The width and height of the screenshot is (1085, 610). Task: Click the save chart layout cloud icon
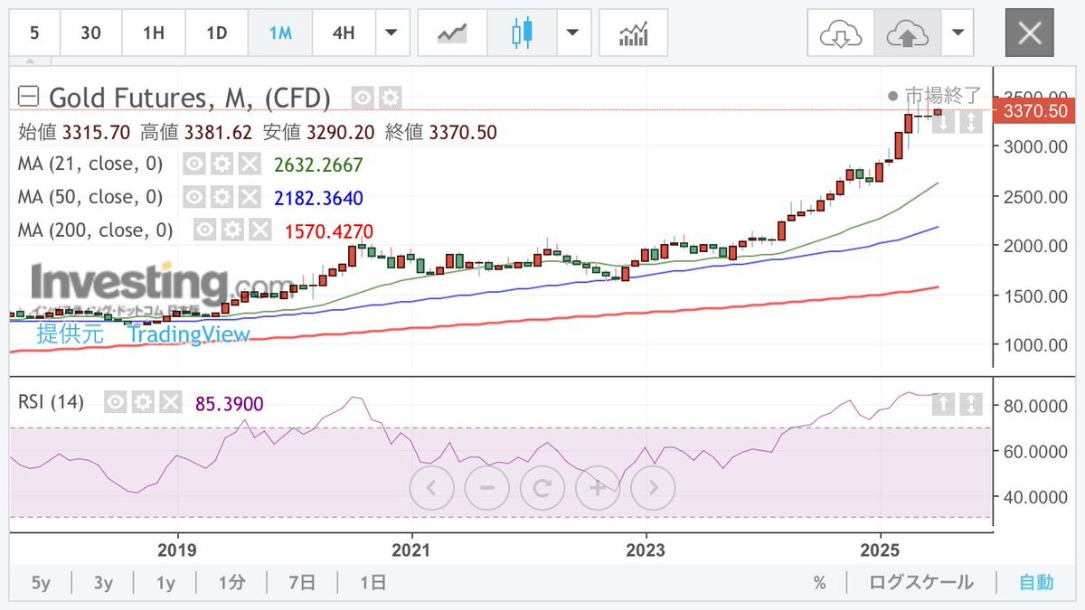tap(907, 33)
